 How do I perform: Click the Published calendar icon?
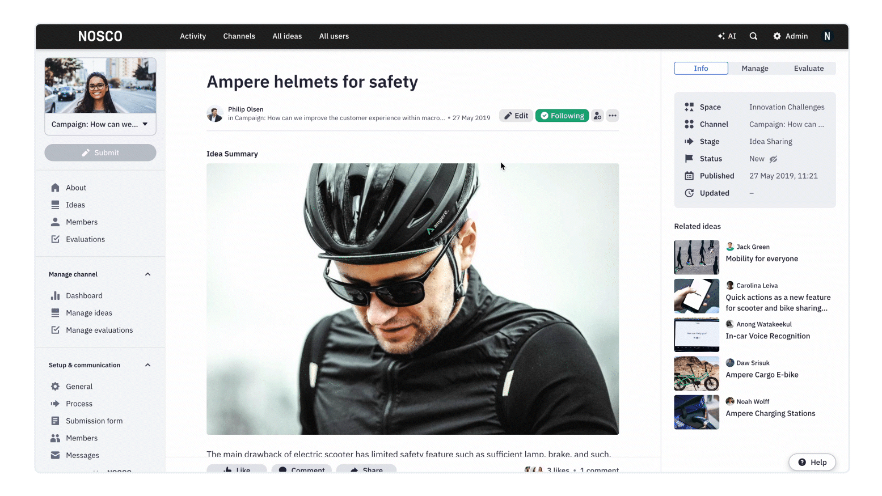coord(689,176)
